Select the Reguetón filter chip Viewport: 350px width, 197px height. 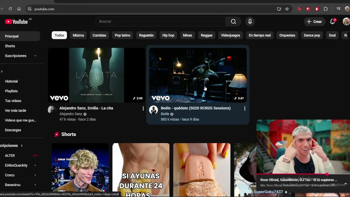click(x=146, y=35)
